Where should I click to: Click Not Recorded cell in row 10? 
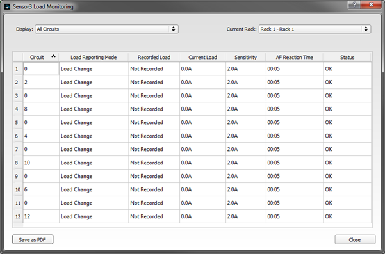click(154, 189)
